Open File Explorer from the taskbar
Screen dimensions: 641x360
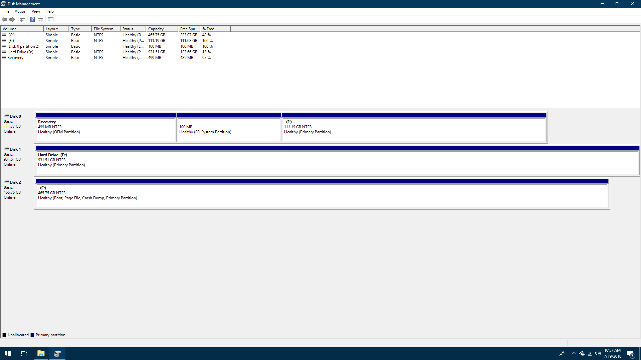tap(41, 353)
